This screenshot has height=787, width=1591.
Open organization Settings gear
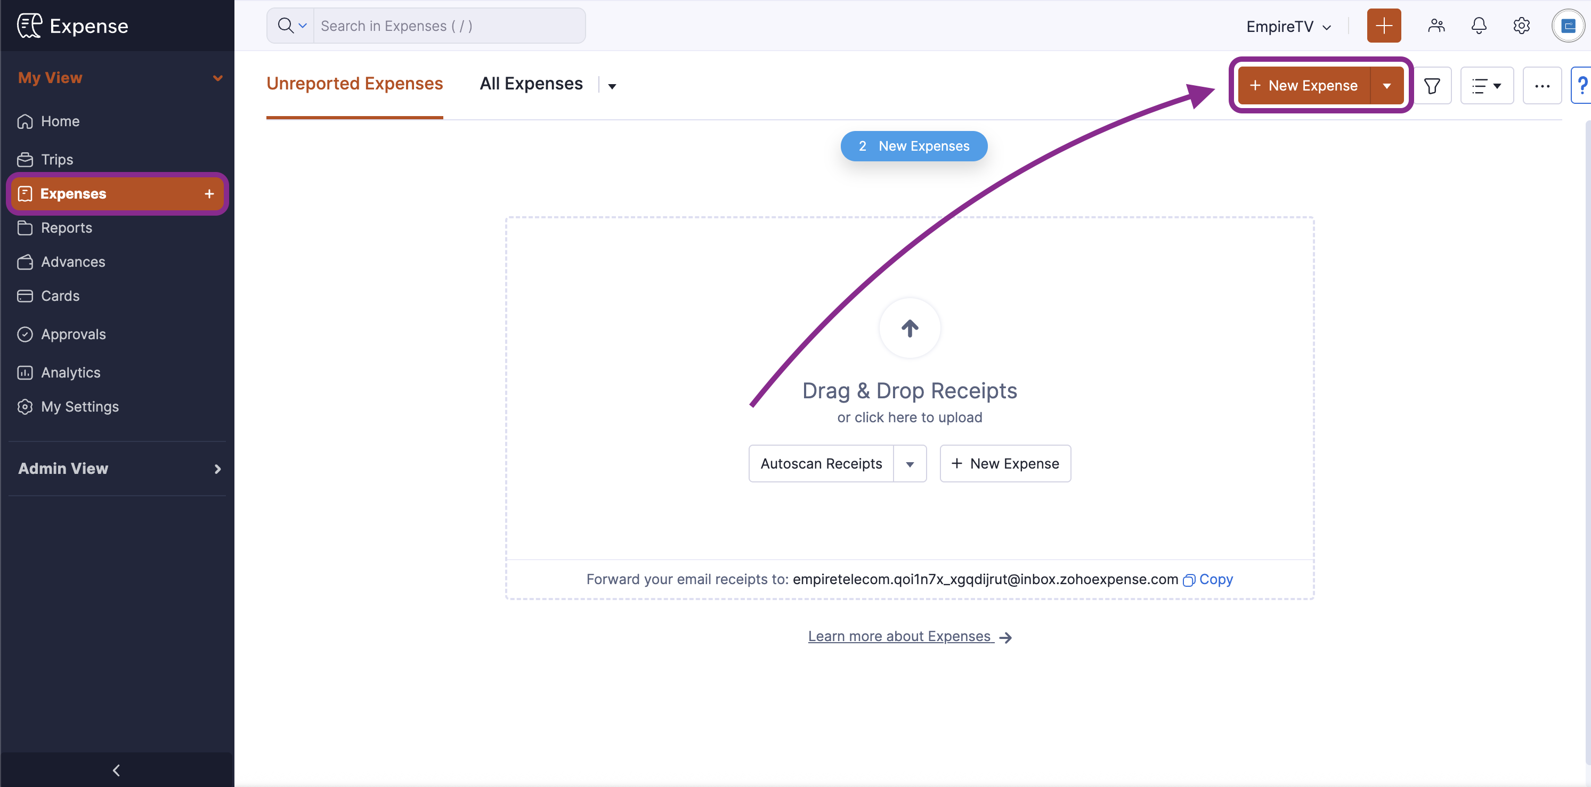1521,26
